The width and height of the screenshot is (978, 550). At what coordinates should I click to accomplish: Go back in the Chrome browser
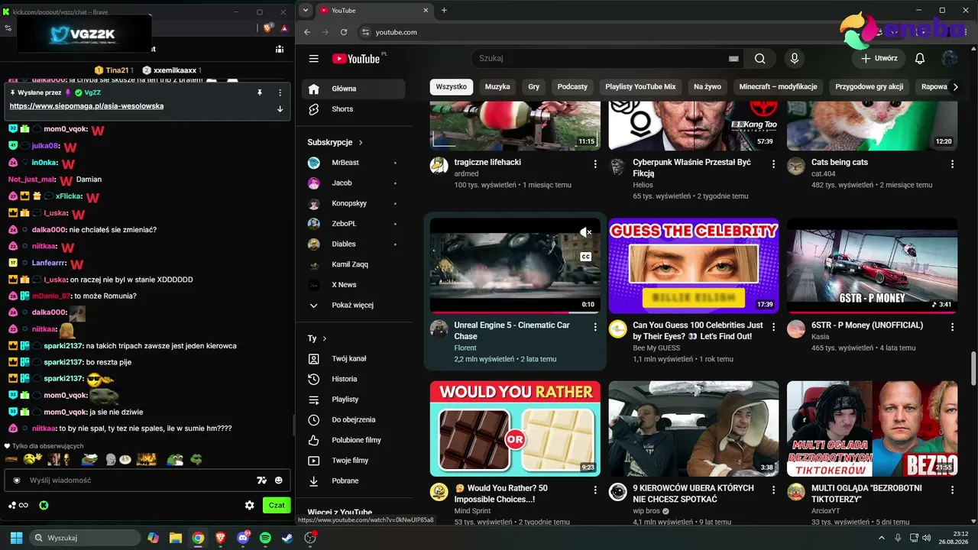coord(307,32)
